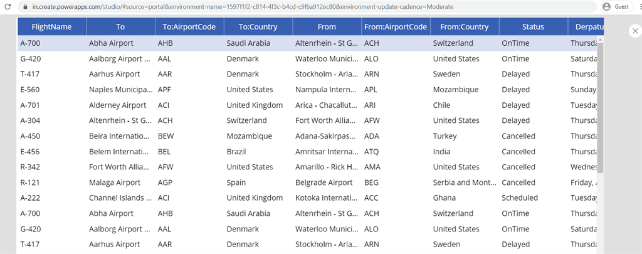Click the scrollbar up arrow
Screen dimensions: 642x254
coord(600,40)
